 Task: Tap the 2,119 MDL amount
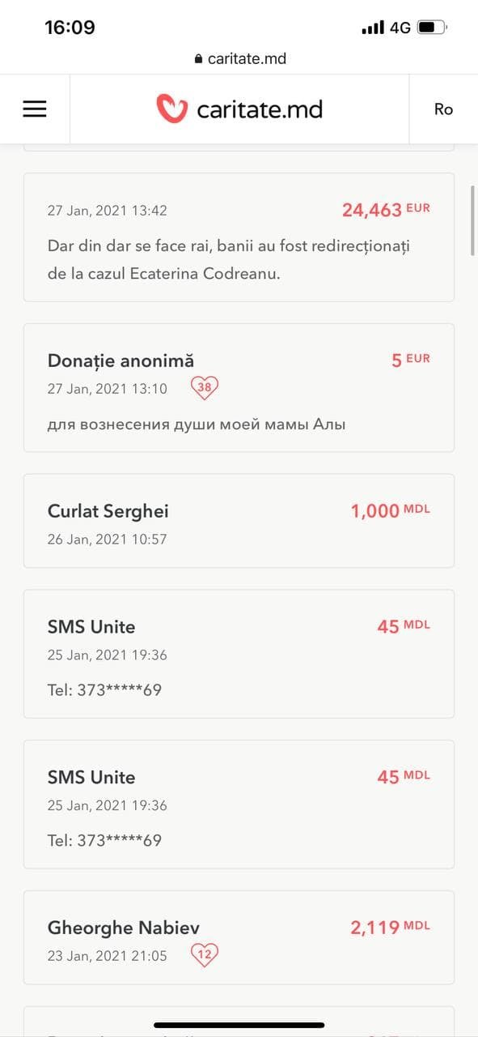coord(390,927)
